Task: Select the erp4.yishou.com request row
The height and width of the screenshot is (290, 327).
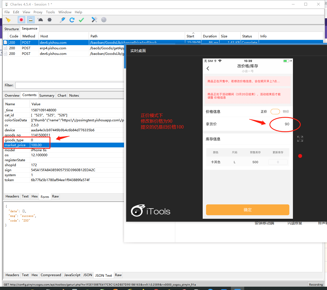Action: click(64, 48)
